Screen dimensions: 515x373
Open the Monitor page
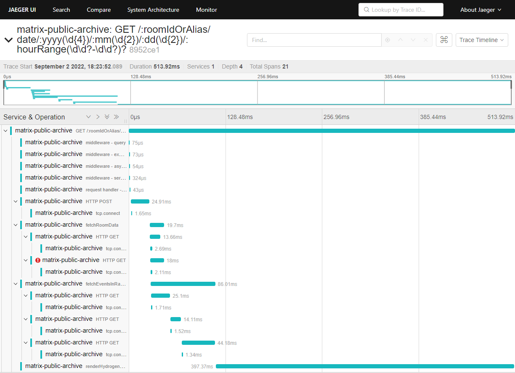tap(207, 10)
